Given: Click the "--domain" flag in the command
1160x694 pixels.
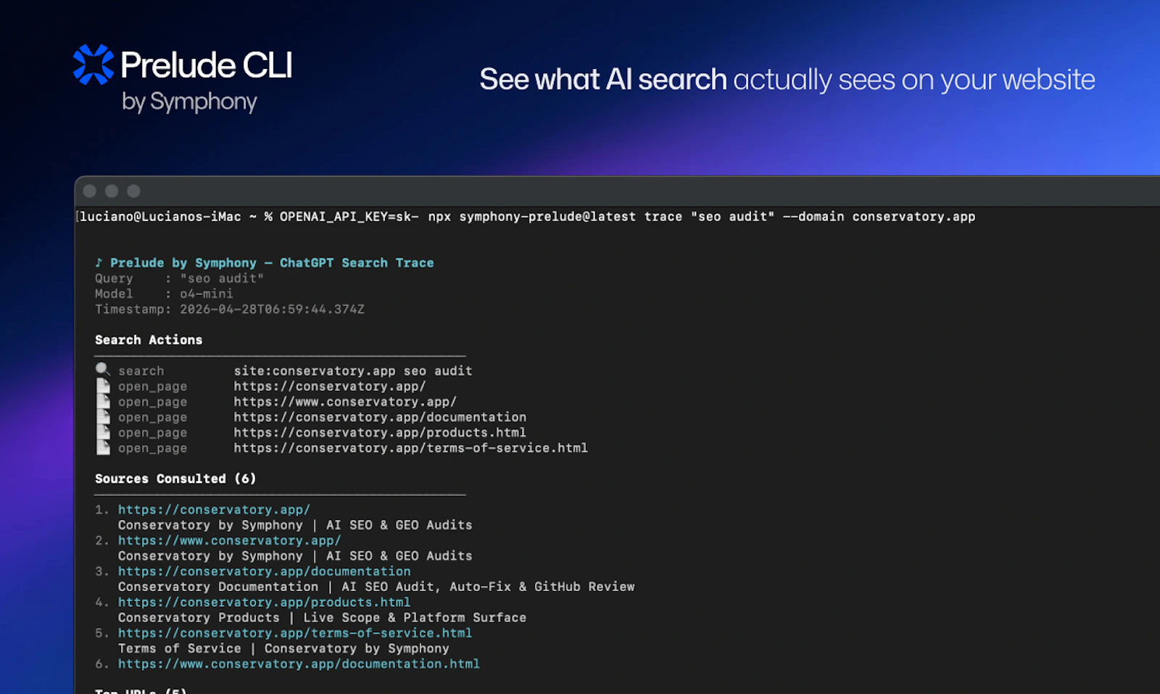Looking at the screenshot, I should (x=813, y=216).
